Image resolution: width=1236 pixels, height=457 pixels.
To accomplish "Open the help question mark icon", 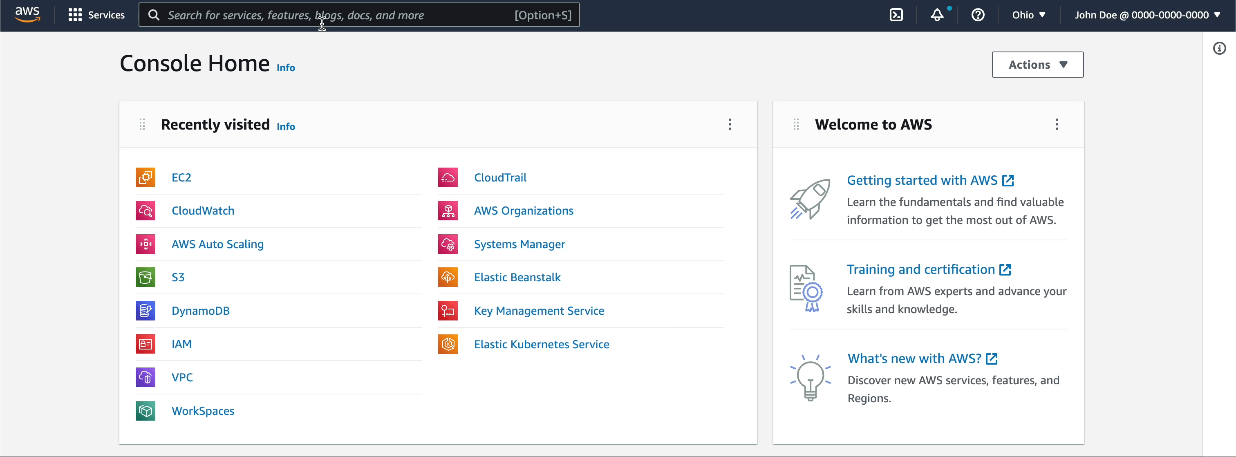I will (x=978, y=14).
